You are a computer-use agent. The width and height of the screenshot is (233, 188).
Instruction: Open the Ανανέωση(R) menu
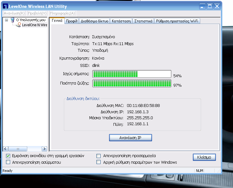click(x=14, y=13)
